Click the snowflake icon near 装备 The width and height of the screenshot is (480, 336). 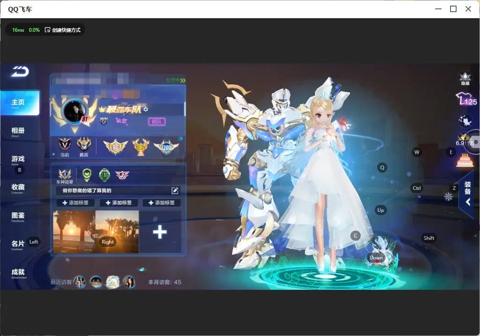tap(449, 196)
